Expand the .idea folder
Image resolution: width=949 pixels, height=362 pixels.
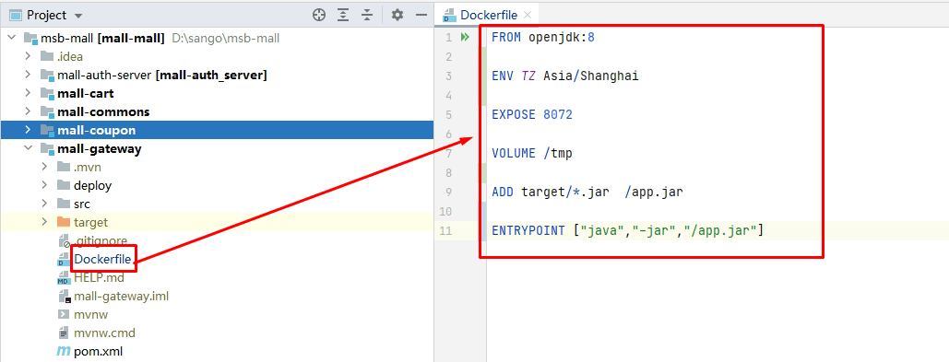pyautogui.click(x=28, y=56)
